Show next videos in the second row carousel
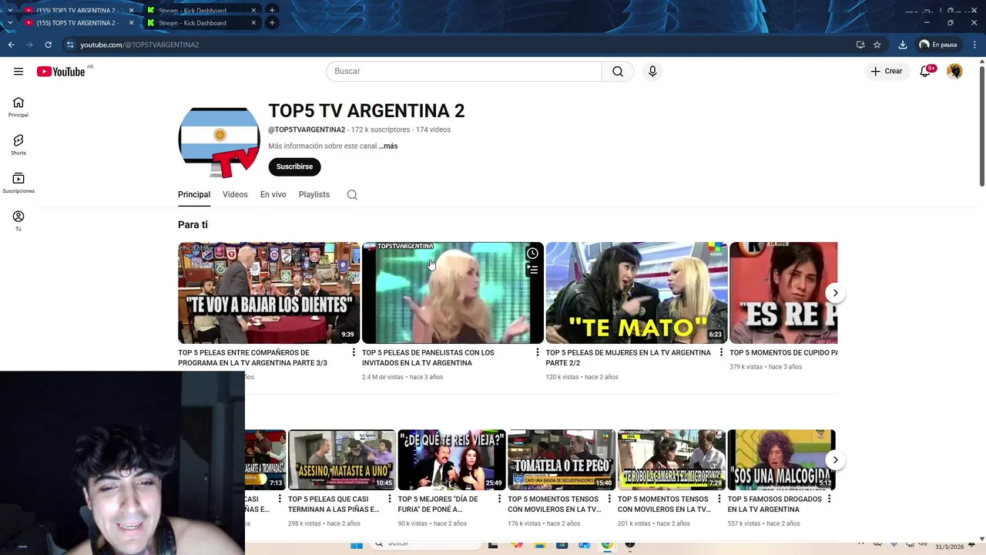 [x=835, y=460]
